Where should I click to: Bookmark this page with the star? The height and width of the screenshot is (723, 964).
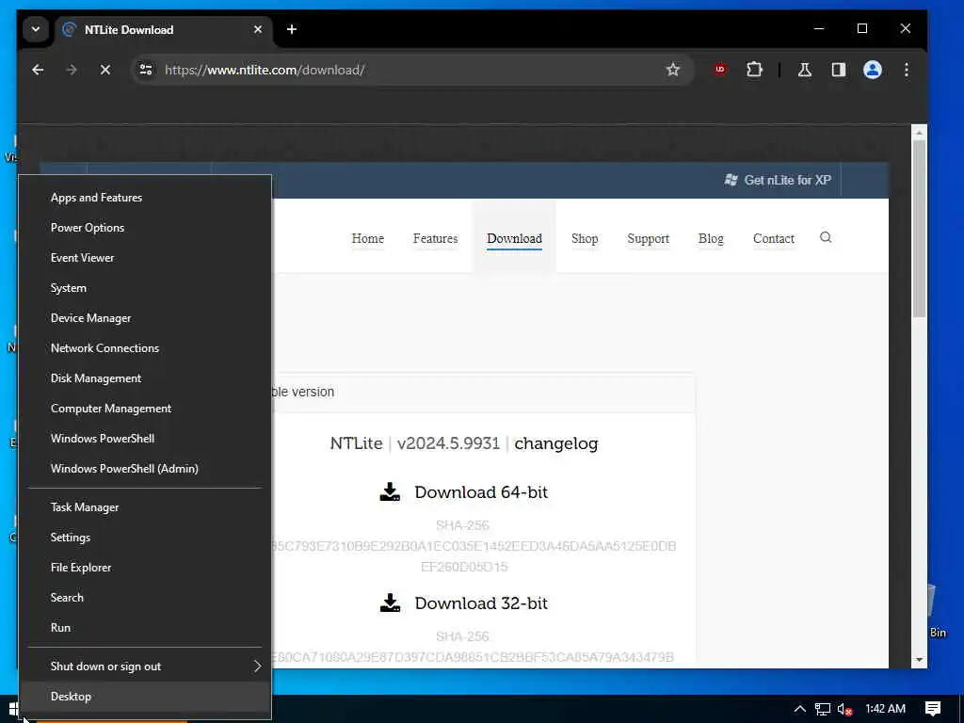point(673,70)
